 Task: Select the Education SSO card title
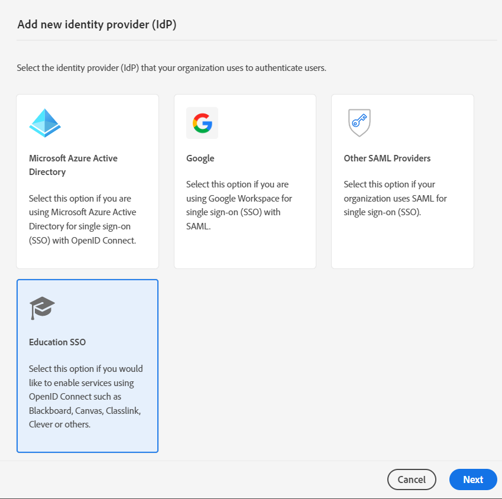(57, 342)
